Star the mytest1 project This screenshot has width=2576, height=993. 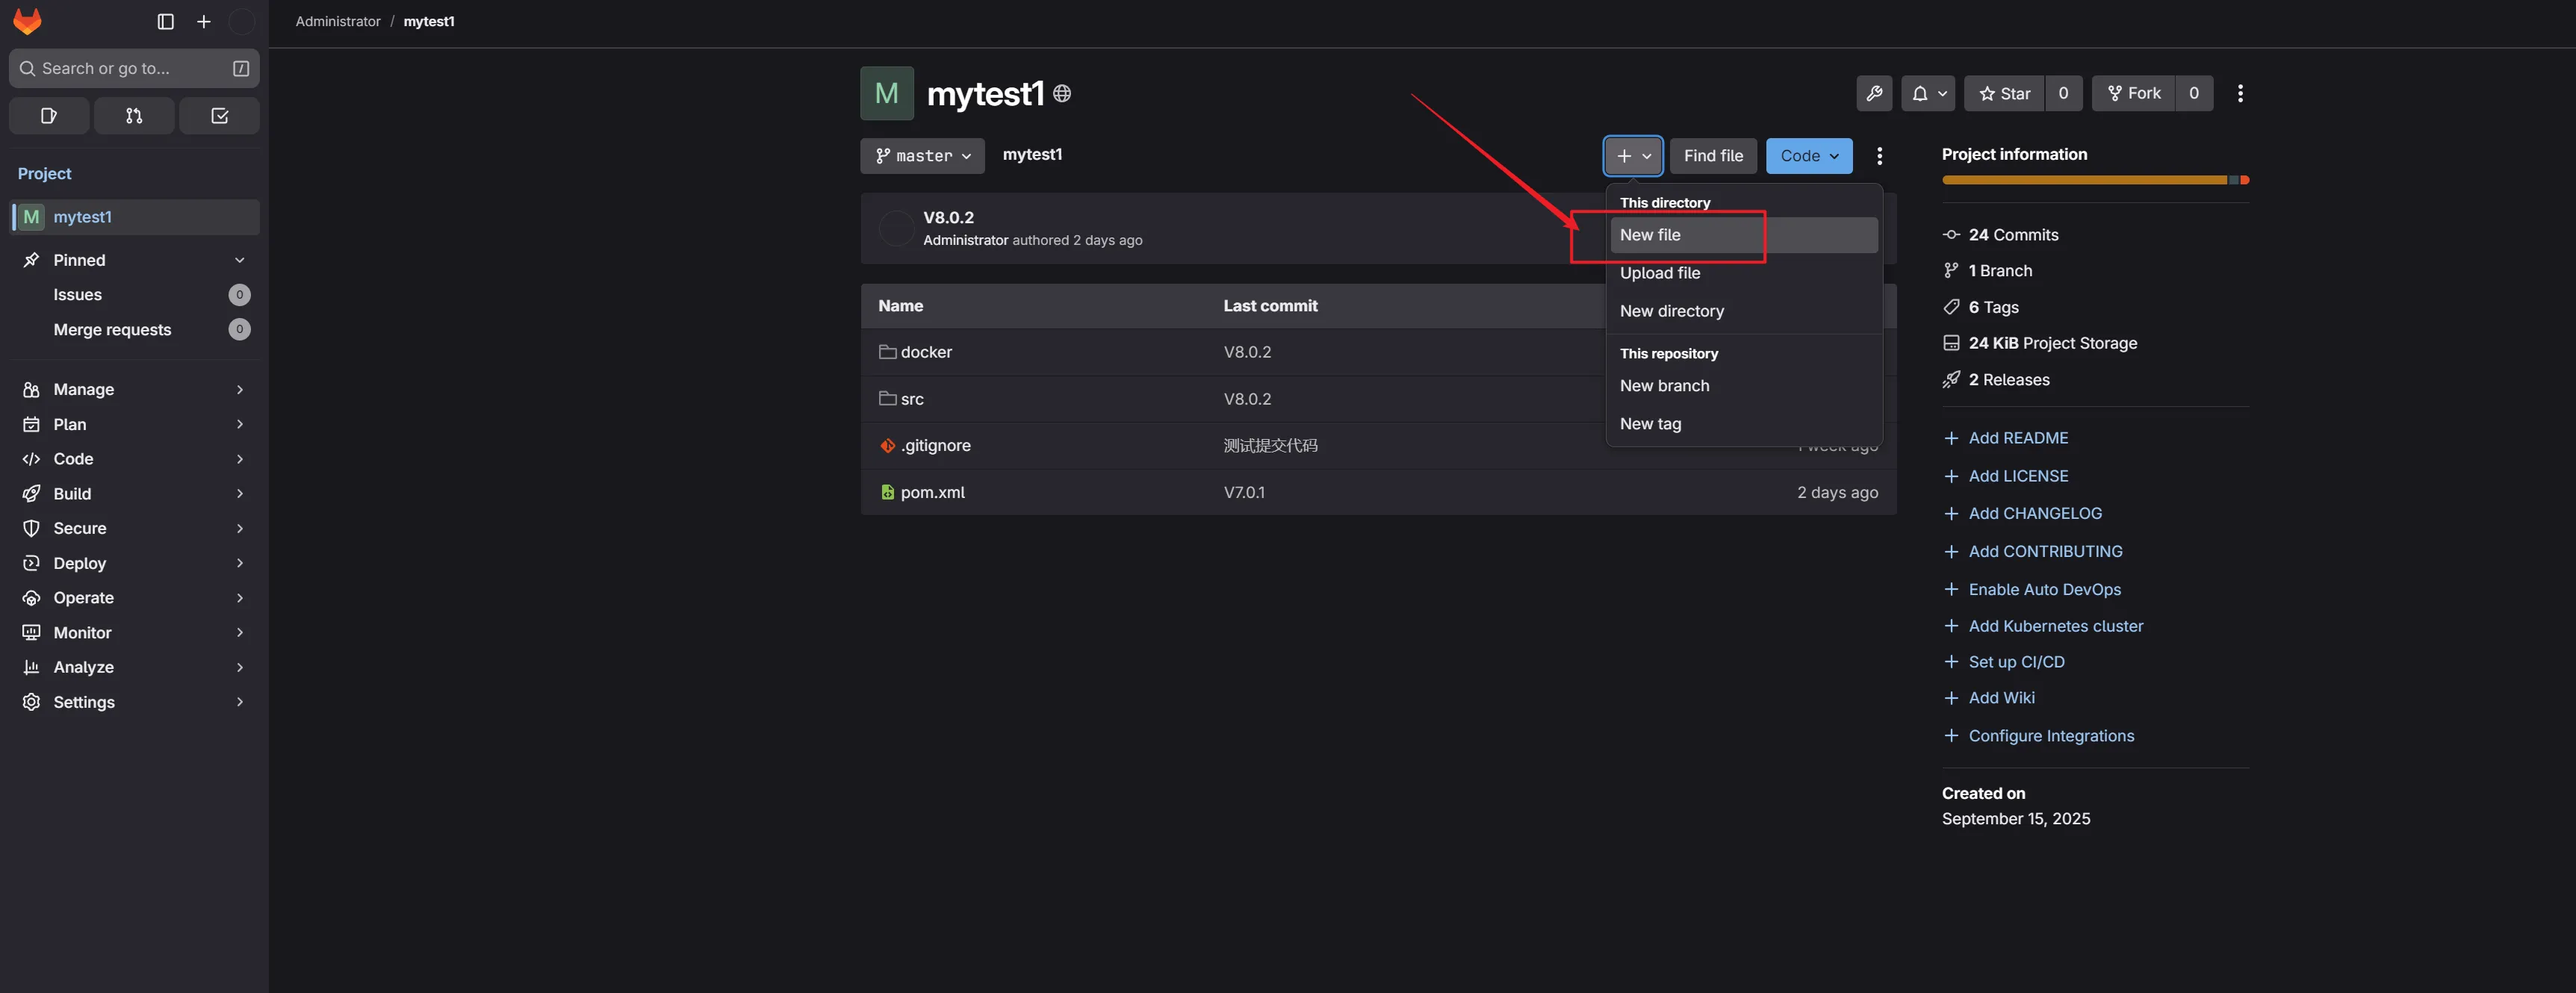pos(2004,93)
